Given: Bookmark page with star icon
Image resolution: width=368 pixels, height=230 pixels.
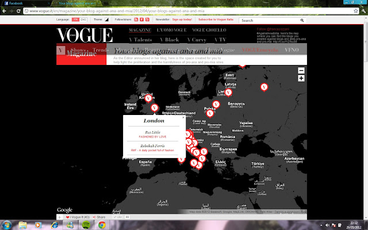Looking at the screenshot, I should (356, 11).
